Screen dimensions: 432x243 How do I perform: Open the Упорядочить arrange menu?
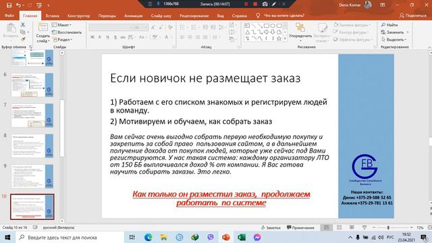coord(300,32)
